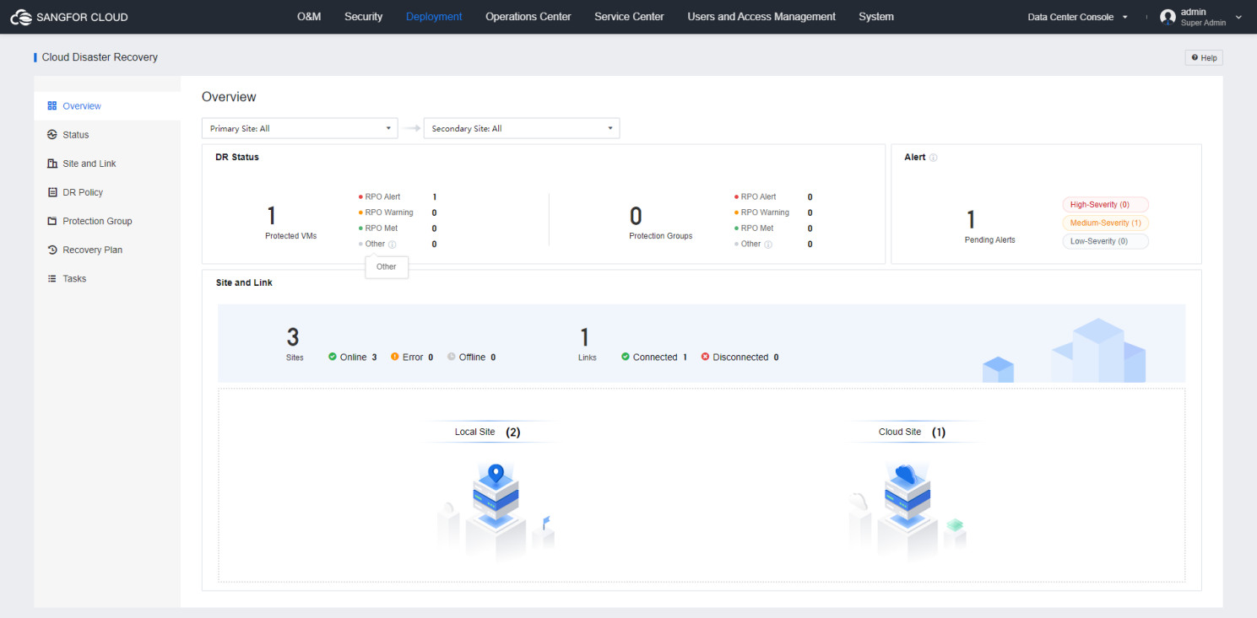Open the Deployment menu
The height and width of the screenshot is (618, 1257).
point(434,17)
